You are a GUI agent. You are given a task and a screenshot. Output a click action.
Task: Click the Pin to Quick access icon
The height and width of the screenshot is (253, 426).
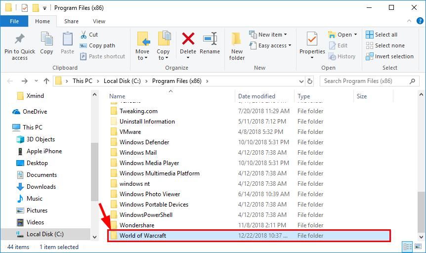pos(19,40)
